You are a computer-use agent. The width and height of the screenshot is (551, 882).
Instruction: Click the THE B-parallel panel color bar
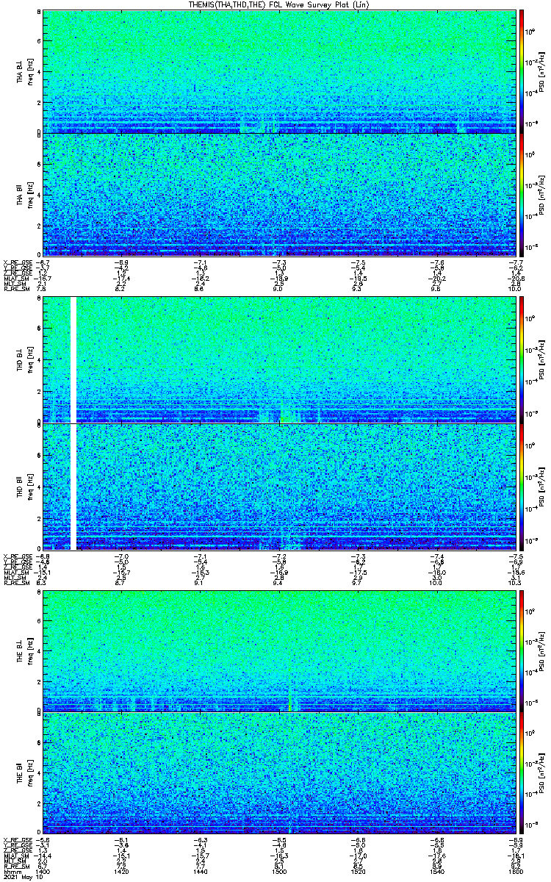tap(522, 772)
